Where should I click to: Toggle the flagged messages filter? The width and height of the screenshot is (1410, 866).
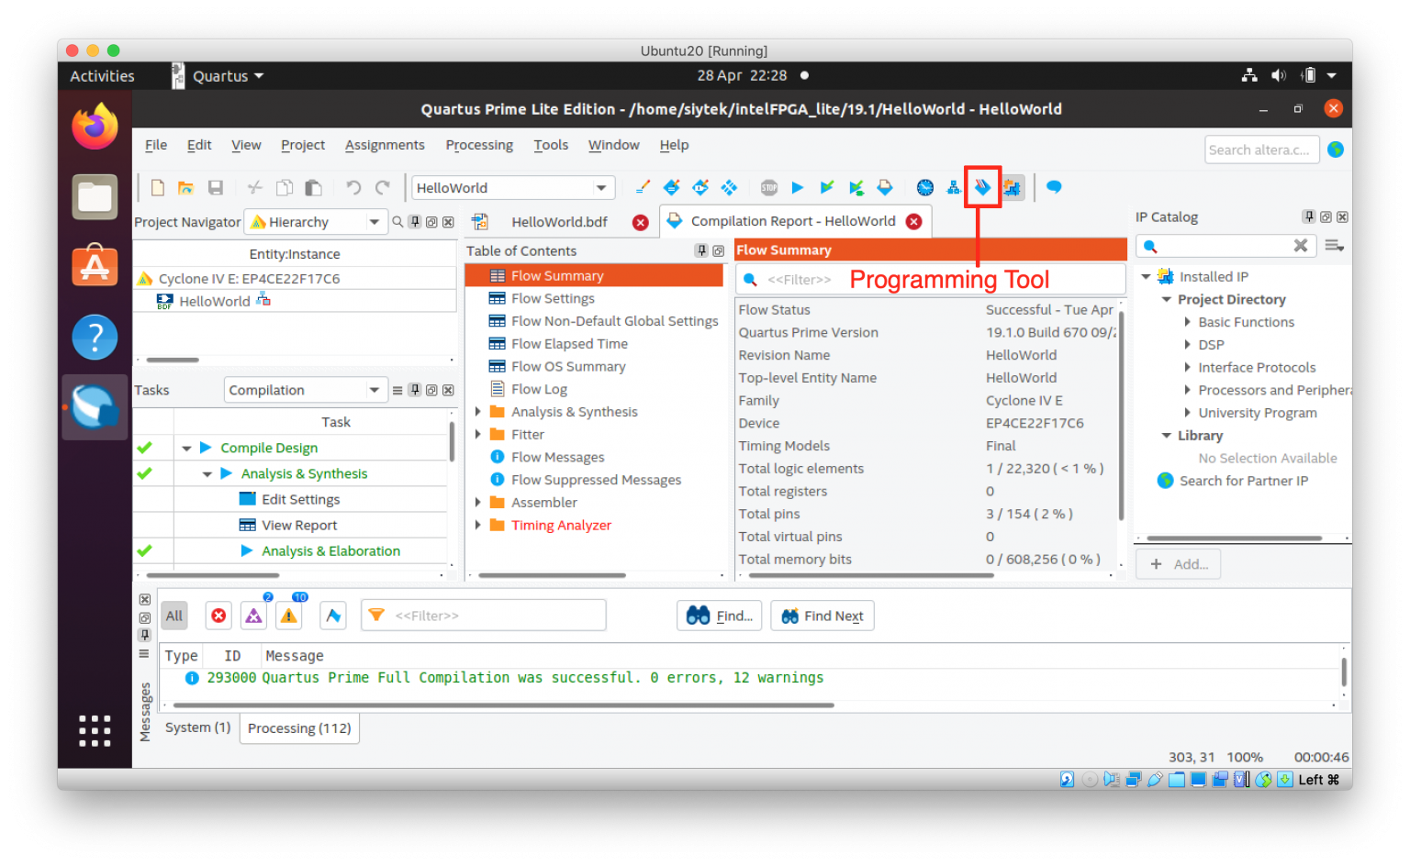(x=332, y=615)
